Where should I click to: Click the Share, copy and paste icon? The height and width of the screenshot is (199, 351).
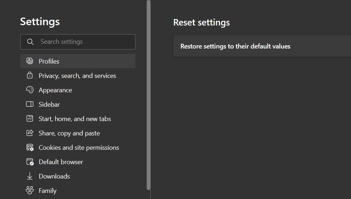point(30,133)
